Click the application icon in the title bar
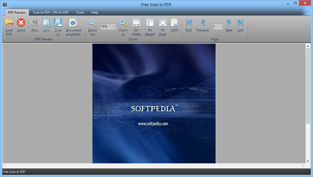The image size is (313, 177). pos(5,4)
